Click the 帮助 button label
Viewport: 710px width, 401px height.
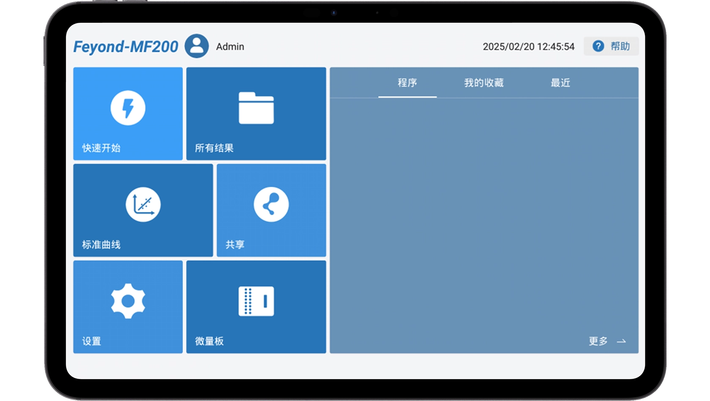tap(620, 46)
